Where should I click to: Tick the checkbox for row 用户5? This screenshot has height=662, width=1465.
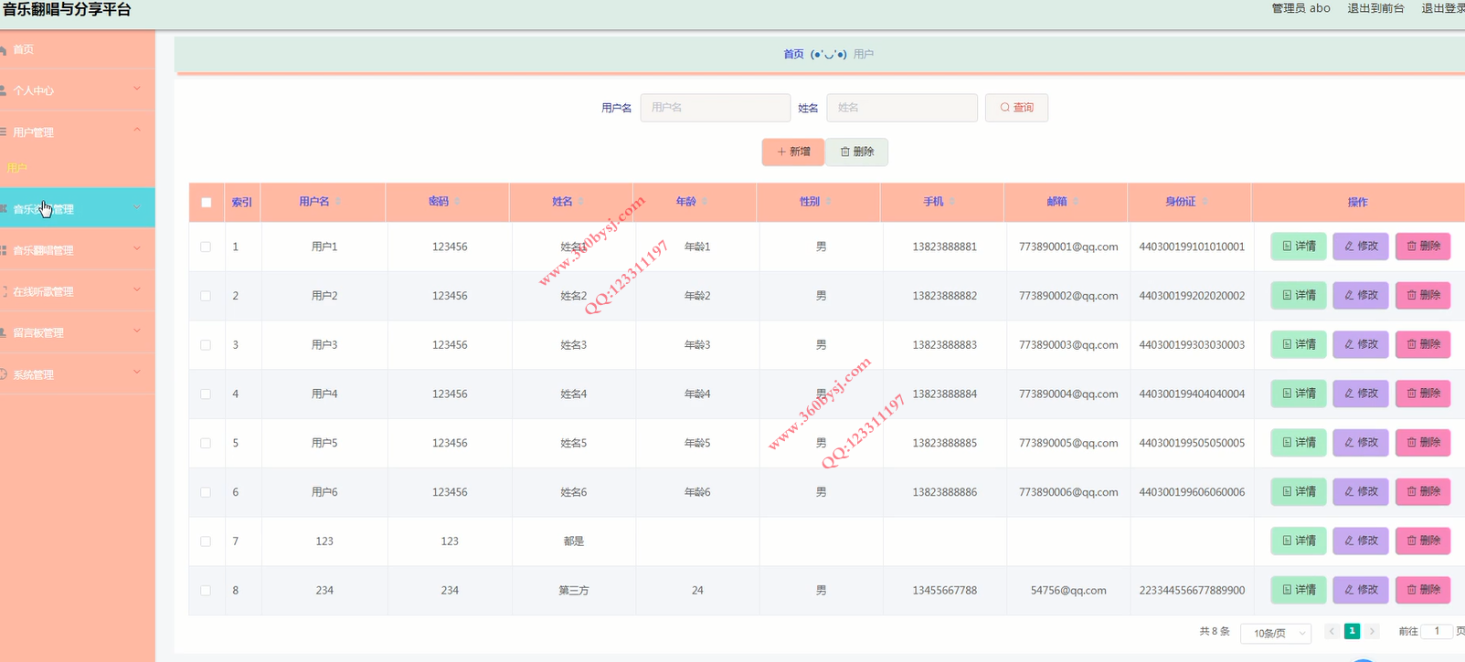pyautogui.click(x=206, y=443)
